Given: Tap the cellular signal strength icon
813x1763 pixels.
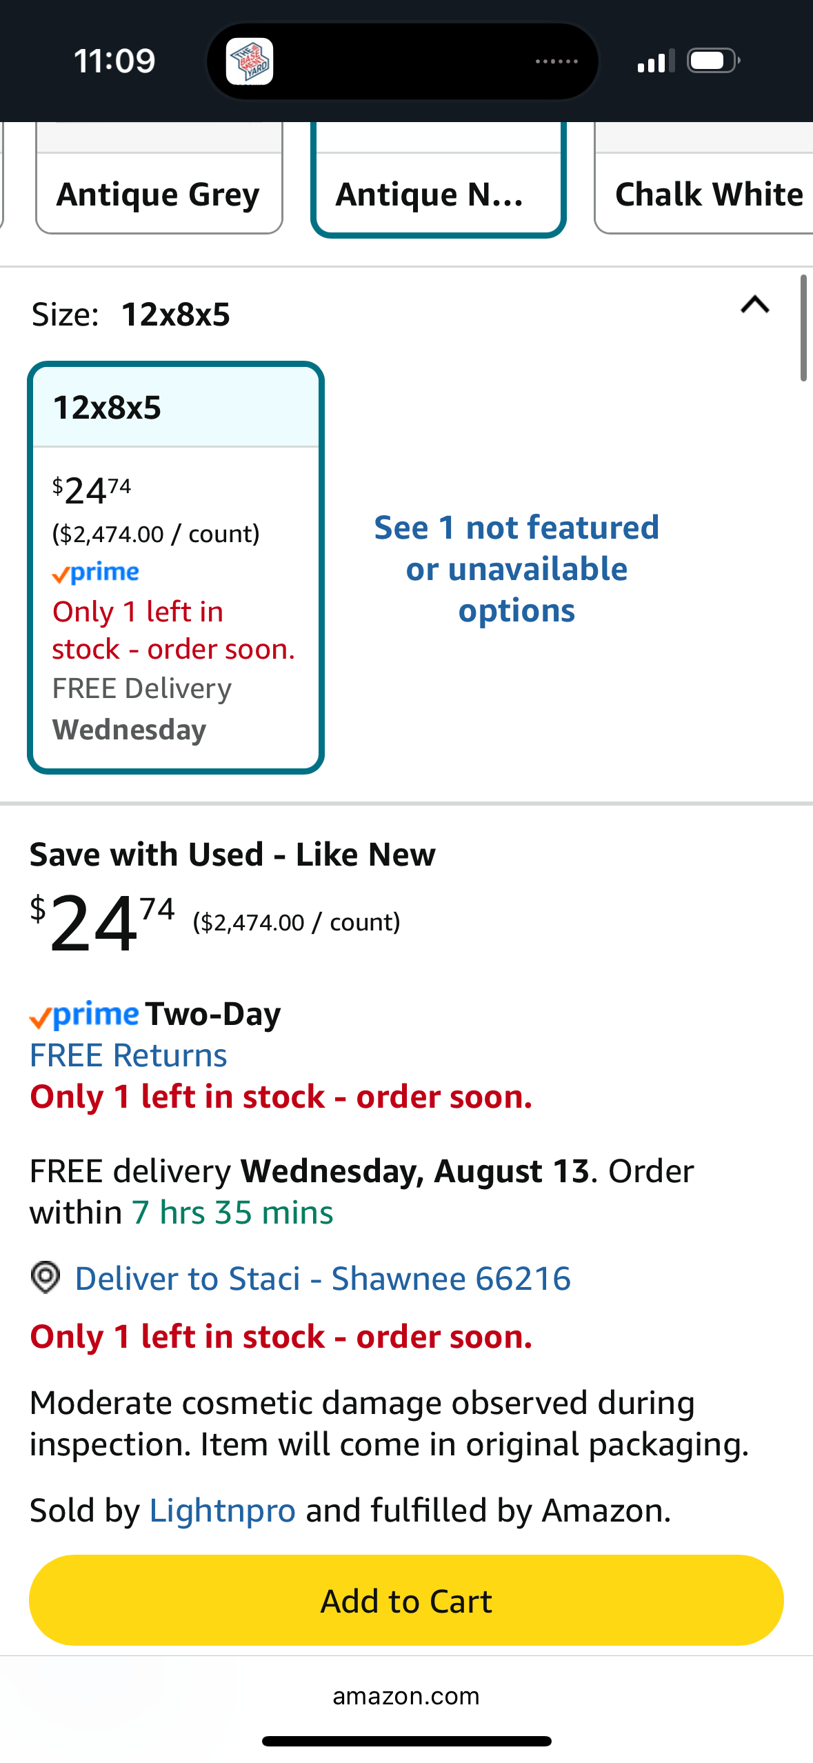Looking at the screenshot, I should tap(655, 61).
